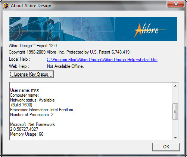Click the scrollbar thumb in info box
Image resolution: width=187 pixels, height=157 pixels.
(x=175, y=111)
